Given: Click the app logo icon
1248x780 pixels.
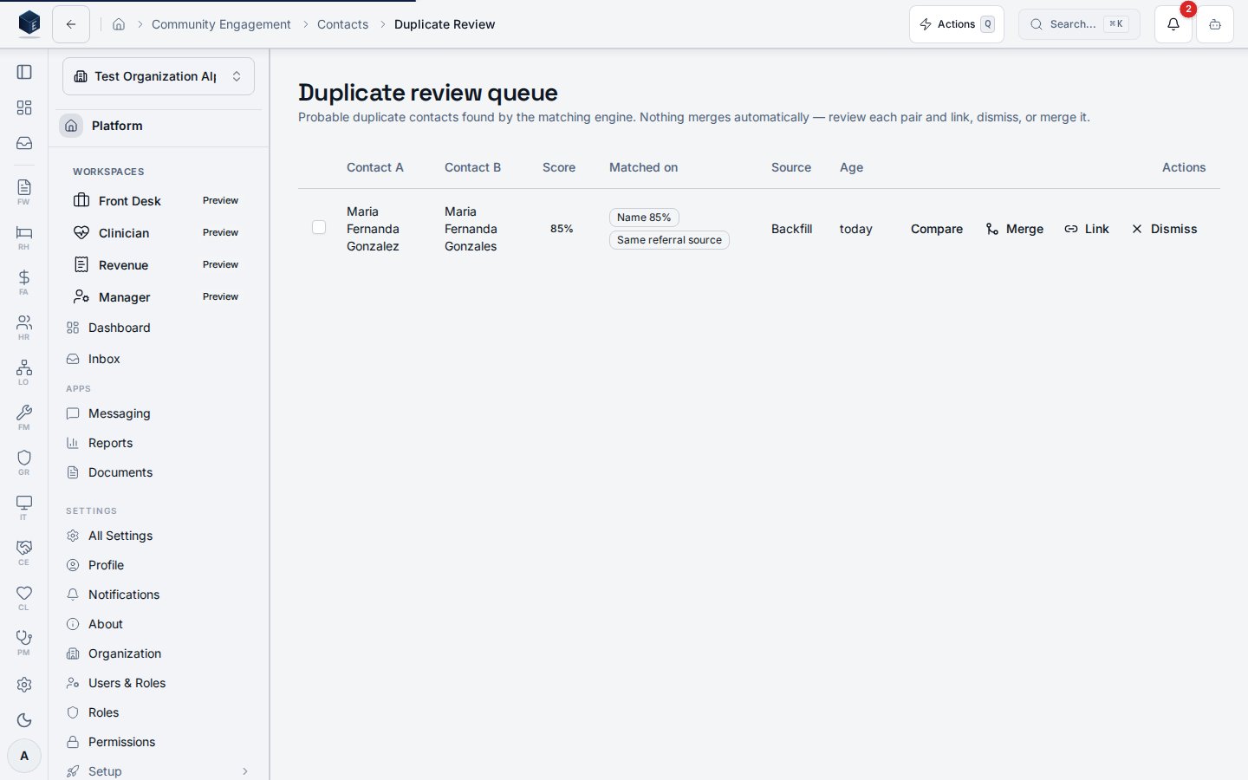Looking at the screenshot, I should click(x=29, y=23).
